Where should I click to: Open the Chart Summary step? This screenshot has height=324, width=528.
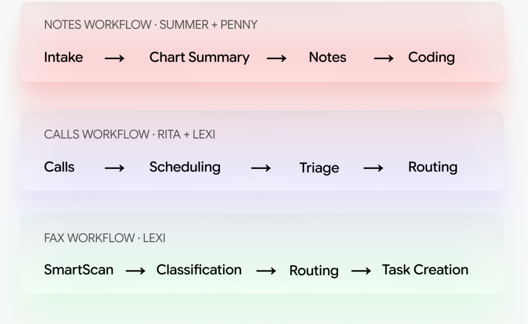(199, 57)
